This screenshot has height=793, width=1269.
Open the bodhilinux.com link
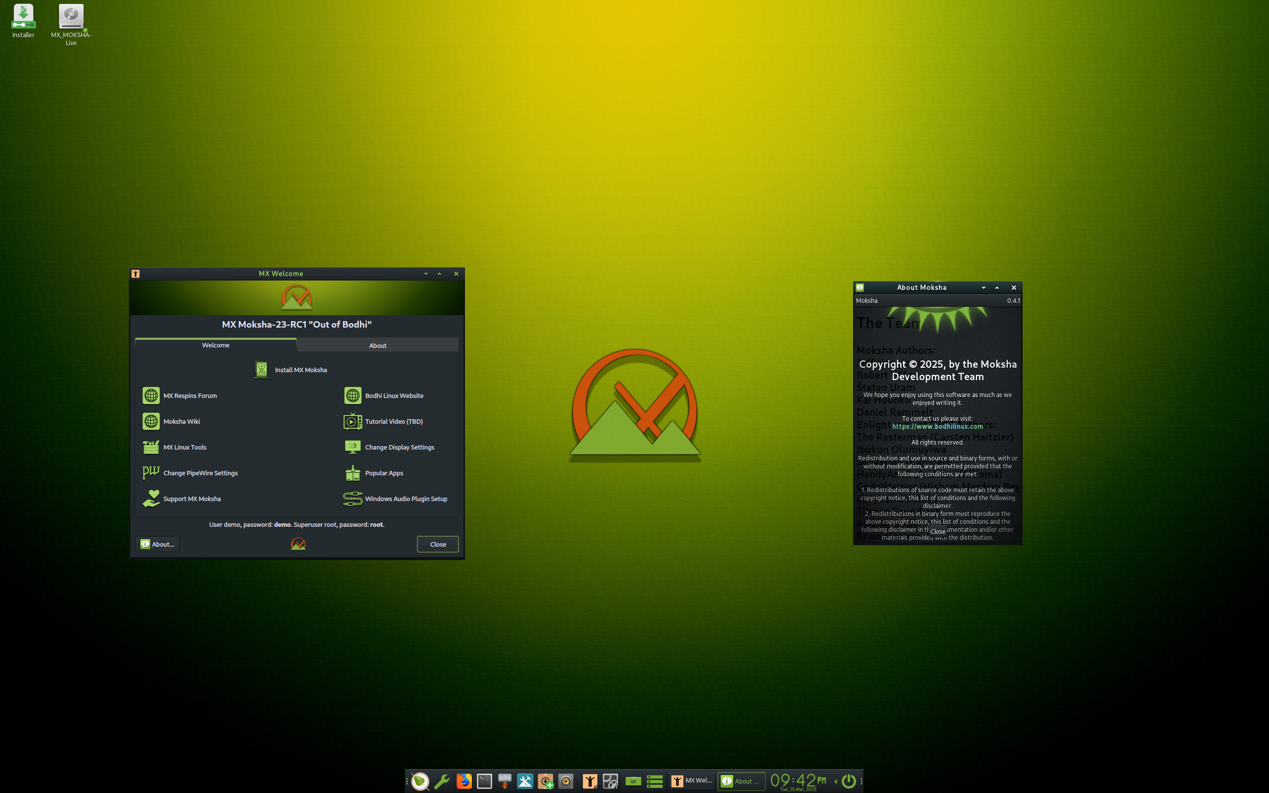pyautogui.click(x=937, y=426)
